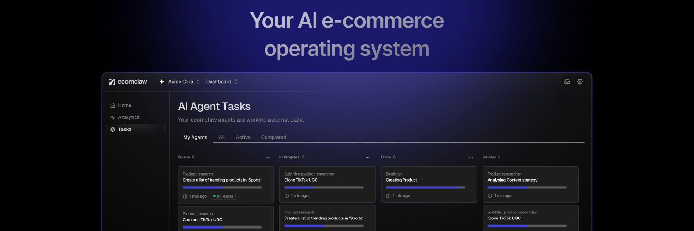The height and width of the screenshot is (231, 694).
Task: Open the Analysing Content strategy card
Action: [531, 184]
